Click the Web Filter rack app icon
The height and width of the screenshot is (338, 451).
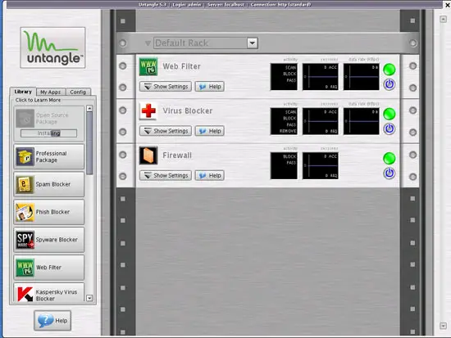[148, 66]
